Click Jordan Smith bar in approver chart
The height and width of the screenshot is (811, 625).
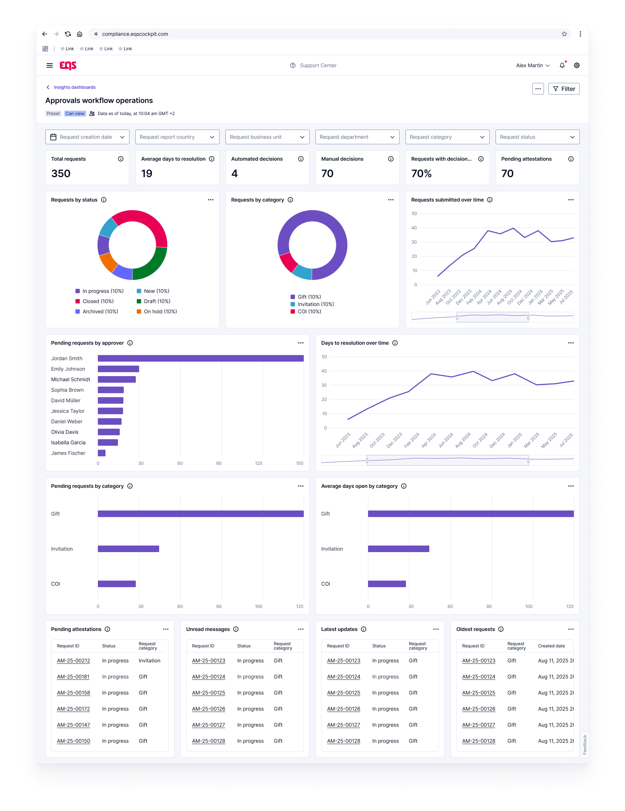[x=200, y=358]
